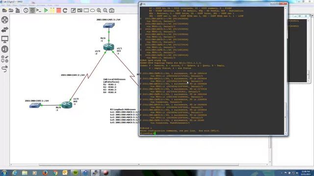This screenshot has height=176, width=314.
Task: Browse end devices monitor icon
Action: click(x=5, y=39)
